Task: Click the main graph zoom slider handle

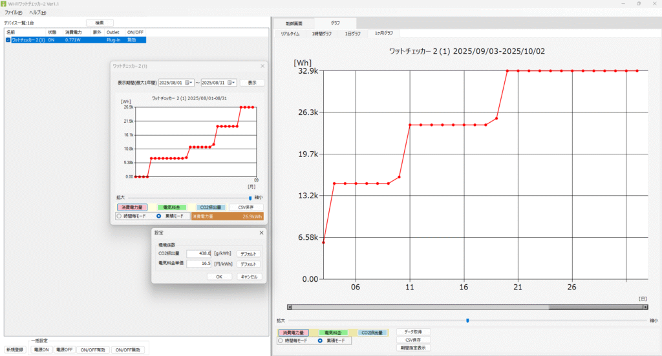Action: [x=467, y=320]
